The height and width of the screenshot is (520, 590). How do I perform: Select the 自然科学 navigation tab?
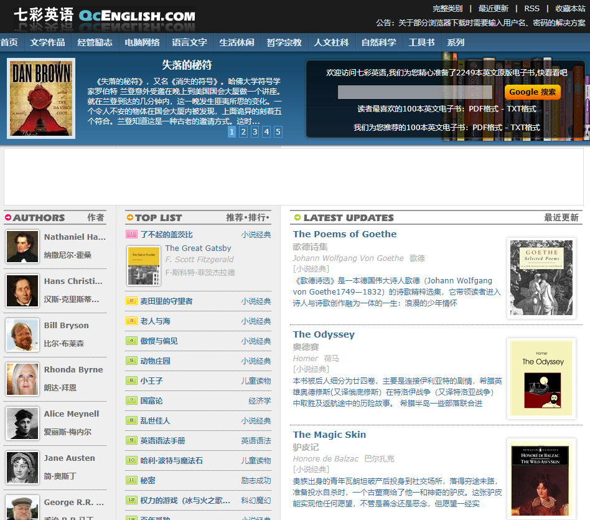point(378,42)
